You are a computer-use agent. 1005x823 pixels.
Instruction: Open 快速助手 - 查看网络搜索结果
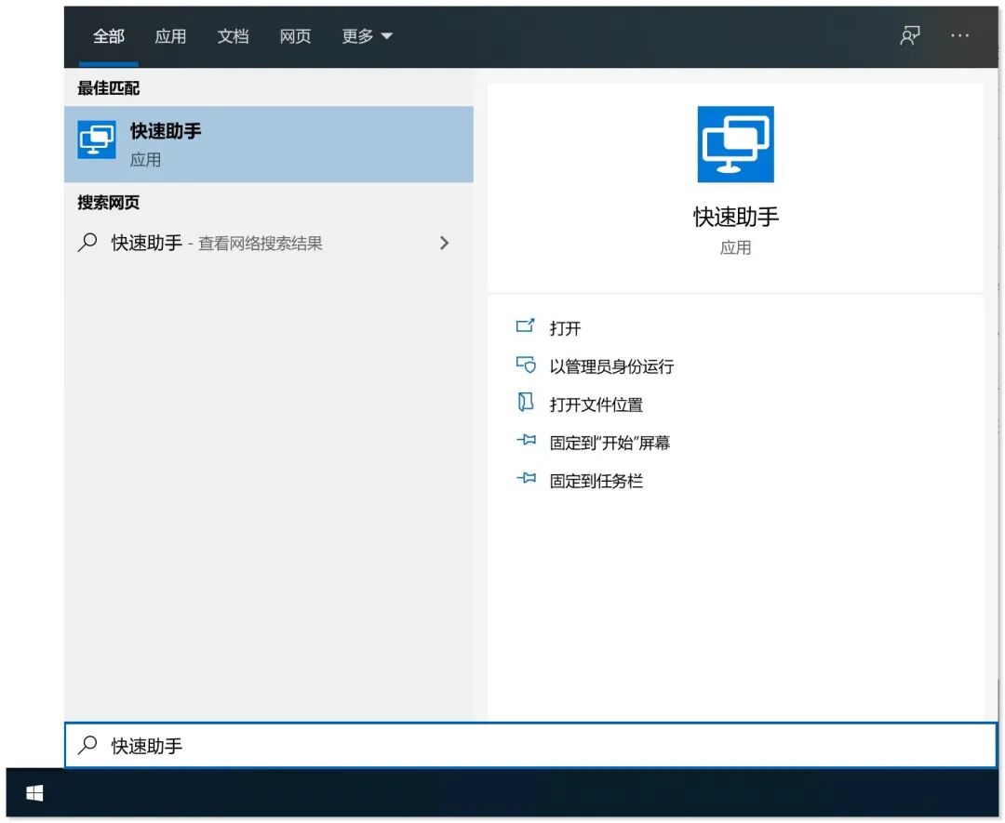(x=269, y=243)
